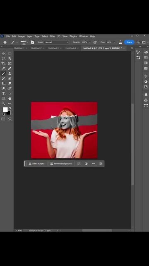Create adjustment layer from contextual bar circle icon
Screen dimensions: 149x266
coord(86,164)
